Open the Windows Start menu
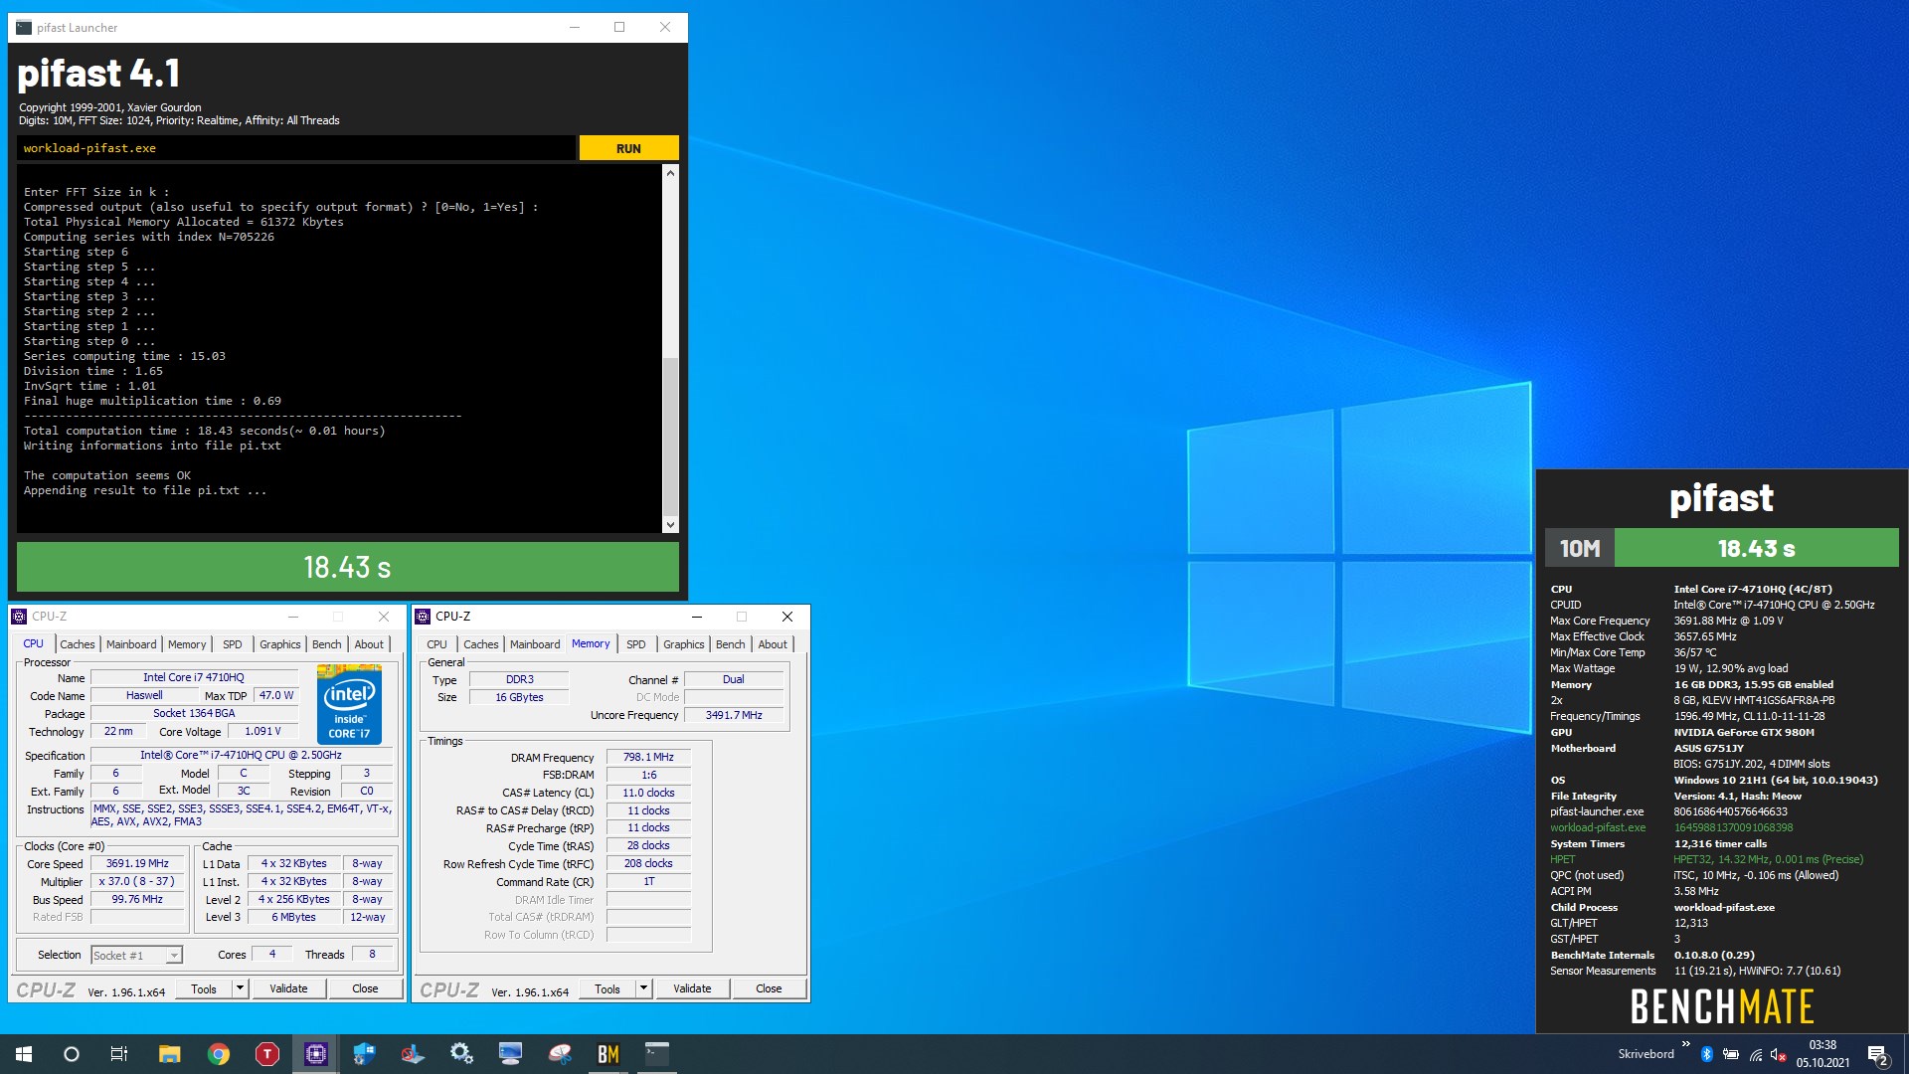The width and height of the screenshot is (1909, 1074). tap(24, 1054)
